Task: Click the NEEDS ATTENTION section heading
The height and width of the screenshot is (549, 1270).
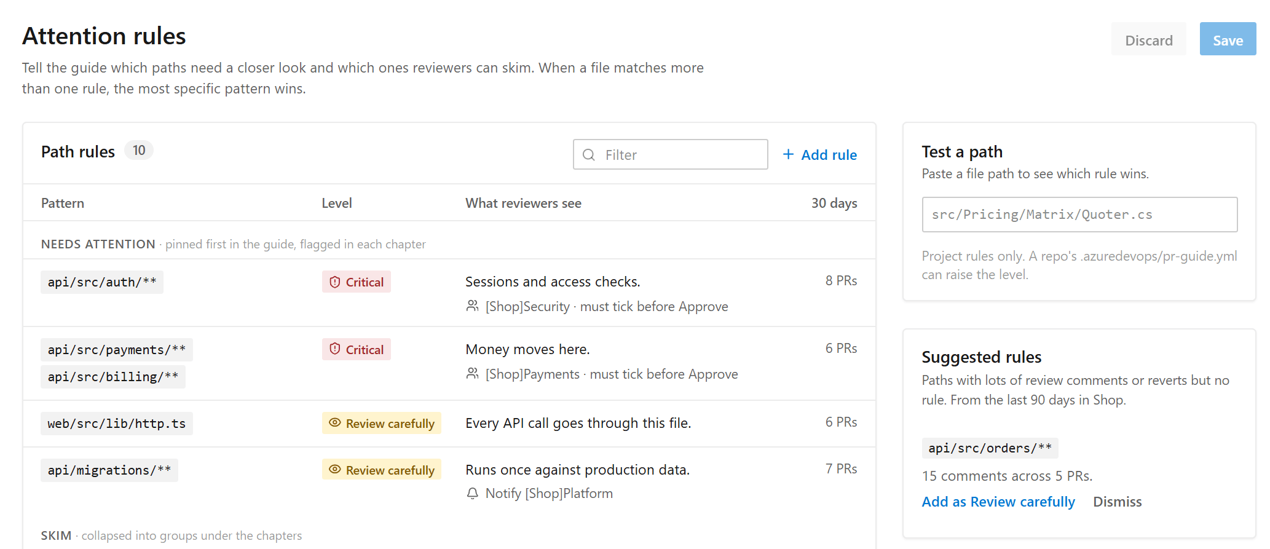Action: (x=98, y=244)
